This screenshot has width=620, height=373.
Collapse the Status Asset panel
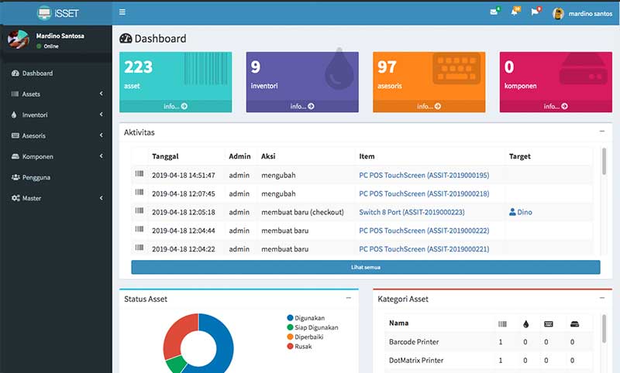click(348, 298)
